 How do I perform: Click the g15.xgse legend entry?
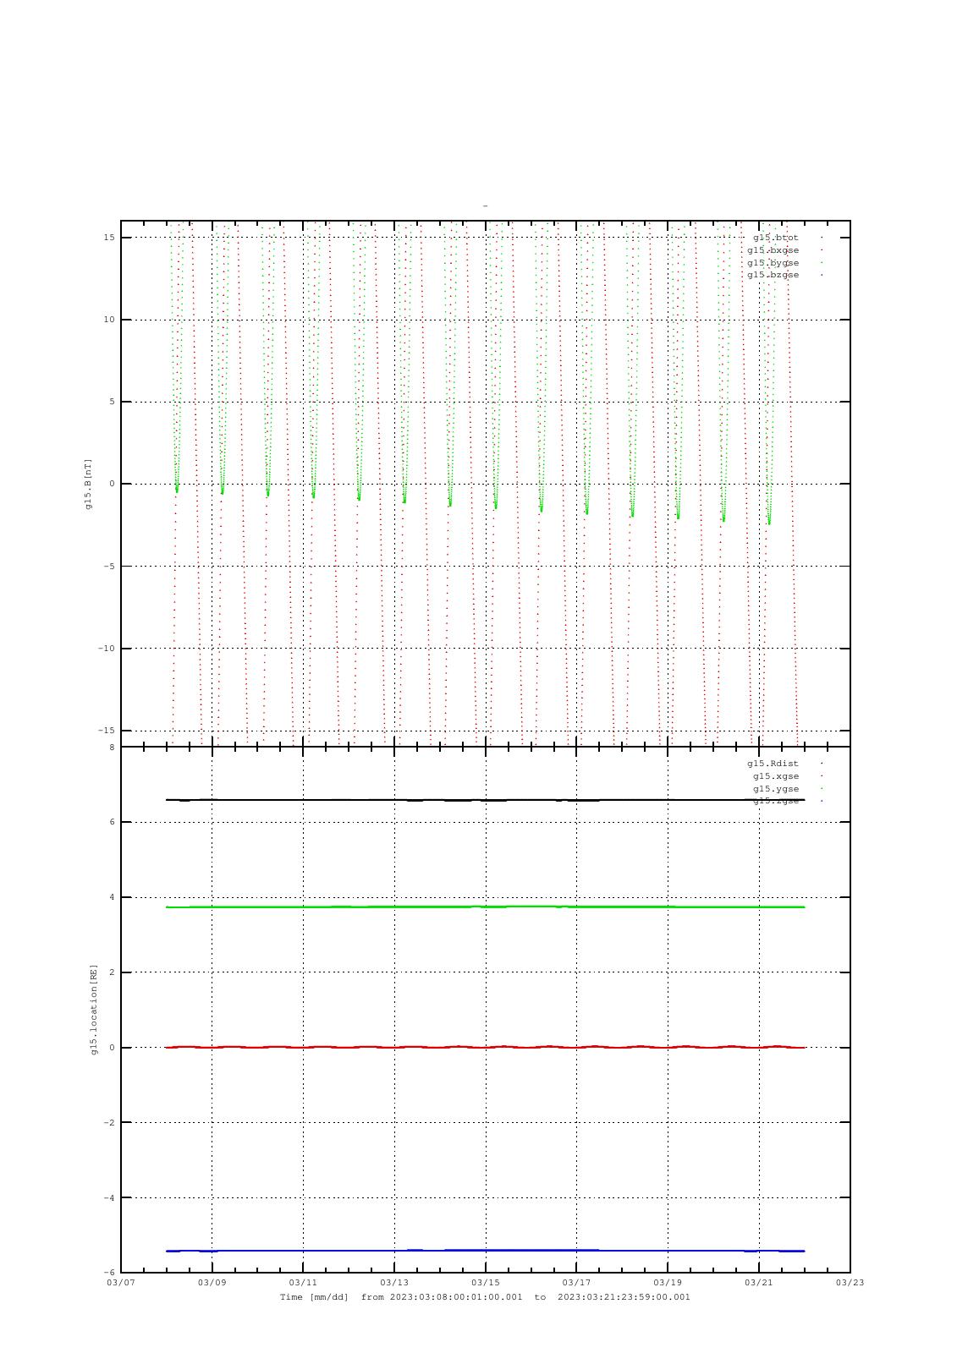point(775,776)
